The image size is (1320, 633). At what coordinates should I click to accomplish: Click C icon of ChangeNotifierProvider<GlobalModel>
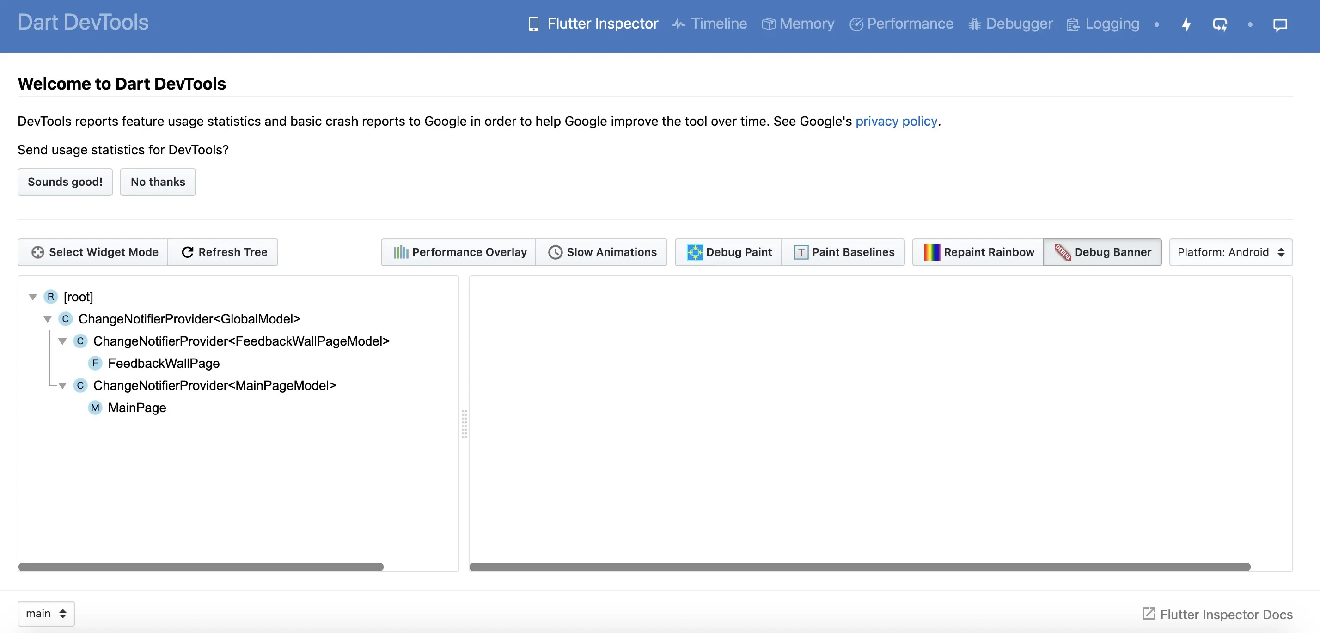[x=66, y=318]
